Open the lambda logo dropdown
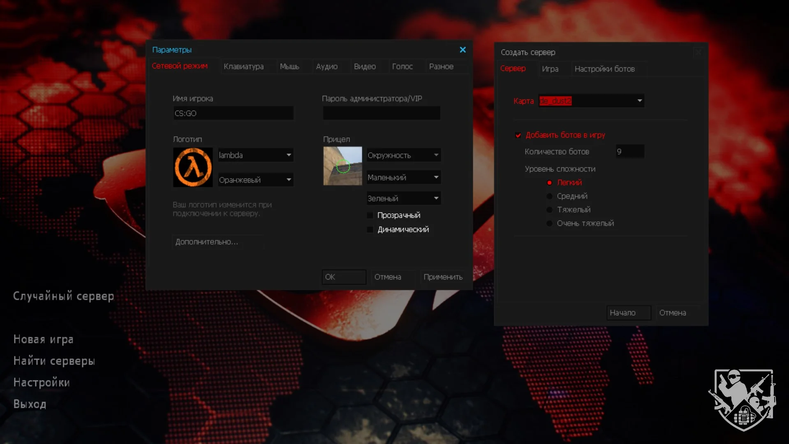 pos(255,155)
